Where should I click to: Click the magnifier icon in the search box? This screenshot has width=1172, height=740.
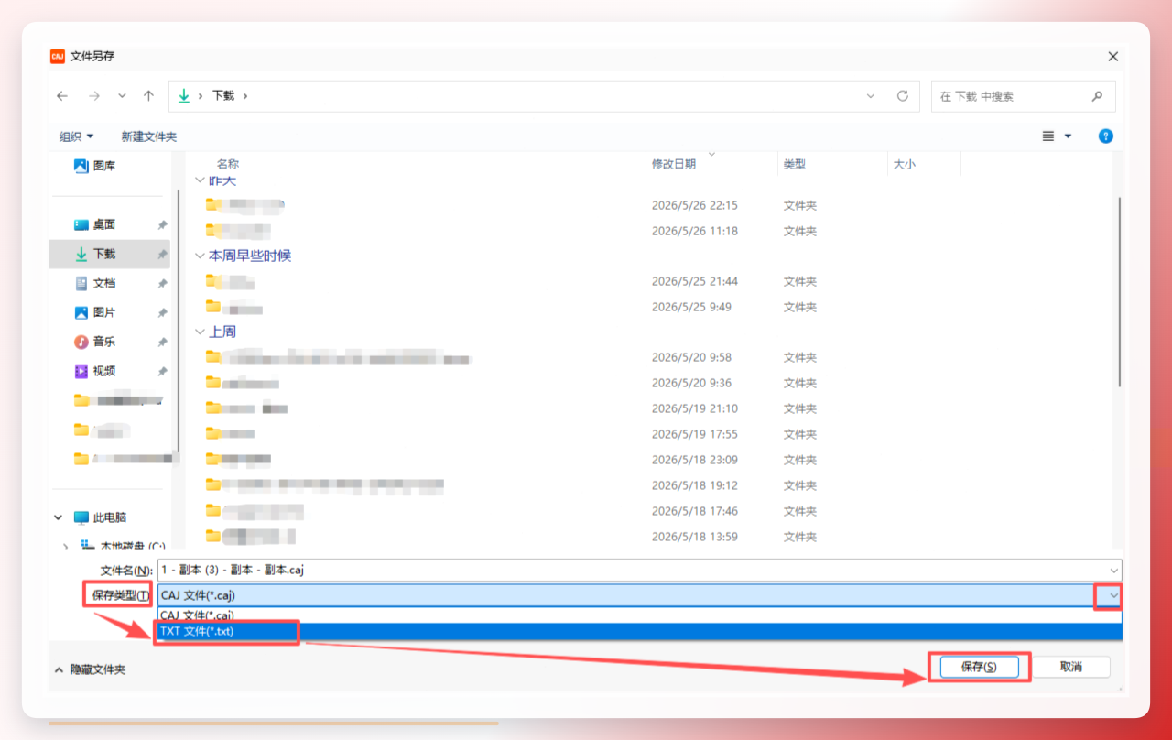[x=1097, y=96]
